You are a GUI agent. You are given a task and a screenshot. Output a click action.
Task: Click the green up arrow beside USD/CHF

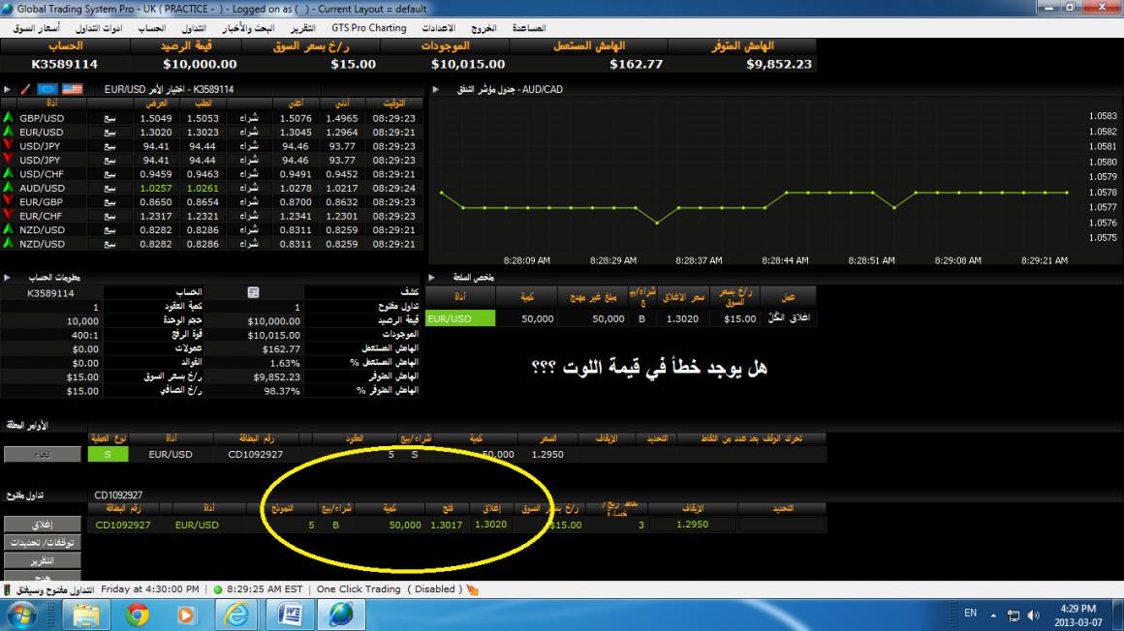click(x=8, y=173)
